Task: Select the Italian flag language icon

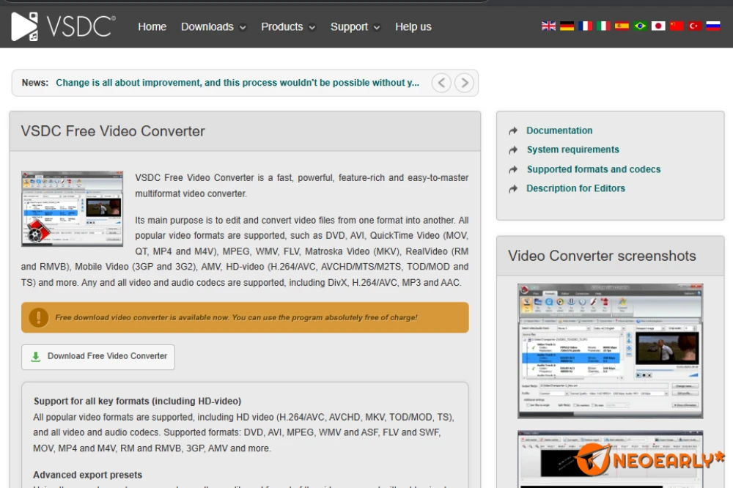Action: pyautogui.click(x=603, y=26)
